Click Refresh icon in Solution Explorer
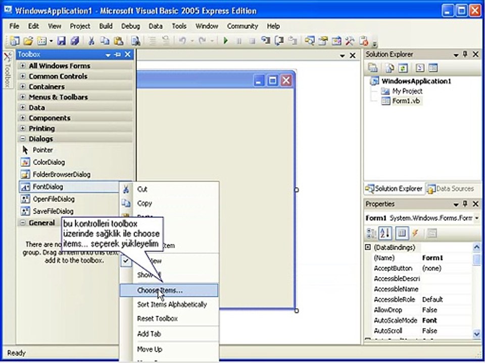485x363 pixels. pyautogui.click(x=403, y=68)
